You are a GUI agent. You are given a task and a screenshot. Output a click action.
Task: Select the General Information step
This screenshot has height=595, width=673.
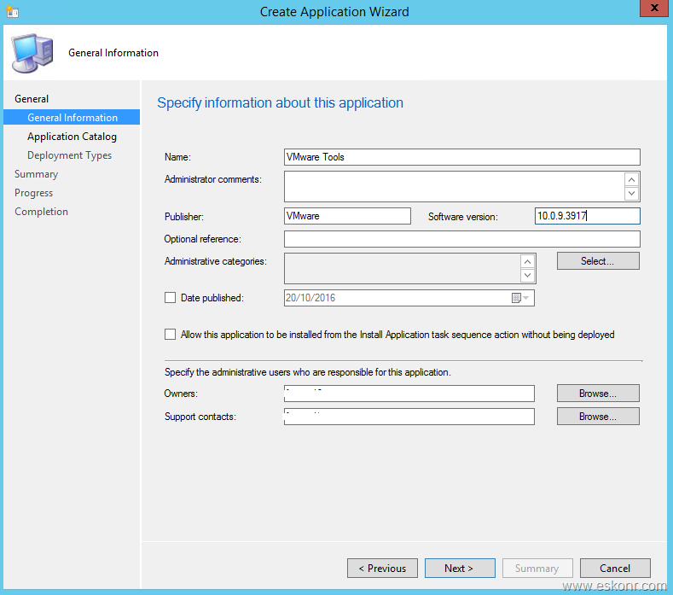coord(72,117)
